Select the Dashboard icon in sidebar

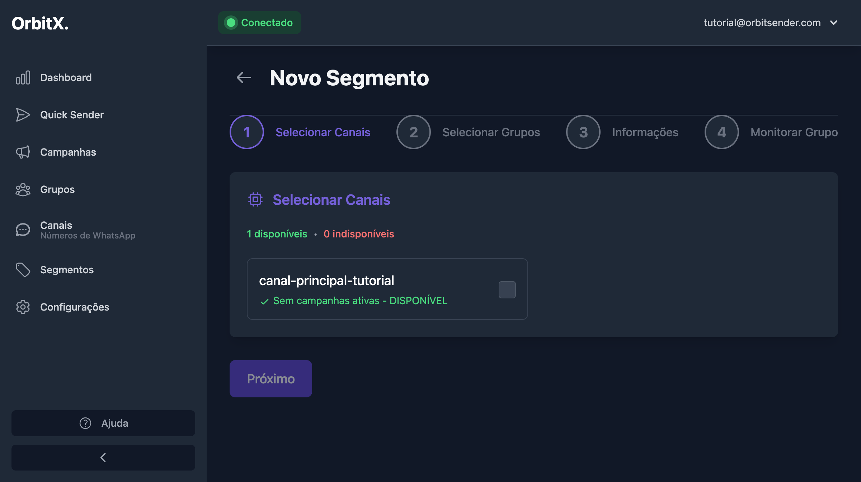coord(23,77)
